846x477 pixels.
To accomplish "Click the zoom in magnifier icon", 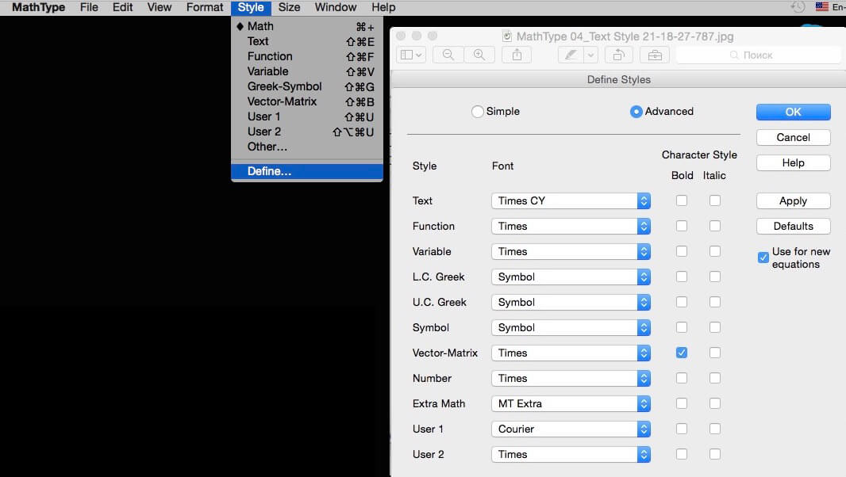I will click(479, 55).
